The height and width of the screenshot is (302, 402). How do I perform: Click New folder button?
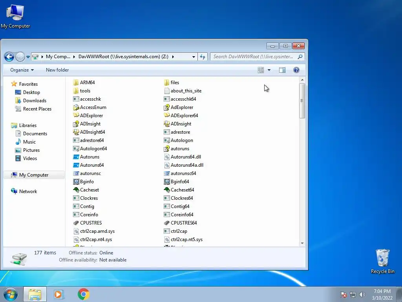click(57, 70)
